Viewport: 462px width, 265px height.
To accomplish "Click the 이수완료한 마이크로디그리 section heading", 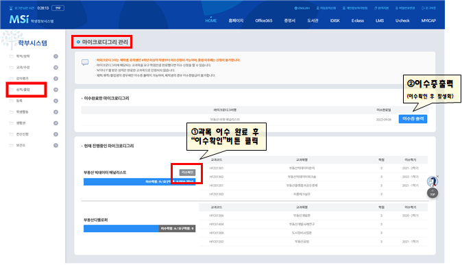I will [x=106, y=99].
